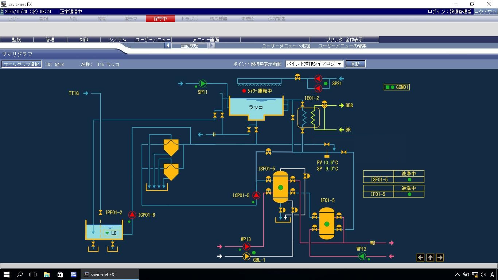The width and height of the screenshot is (498, 280).
Task: Click the up arrow navigation button
Action: click(x=430, y=257)
